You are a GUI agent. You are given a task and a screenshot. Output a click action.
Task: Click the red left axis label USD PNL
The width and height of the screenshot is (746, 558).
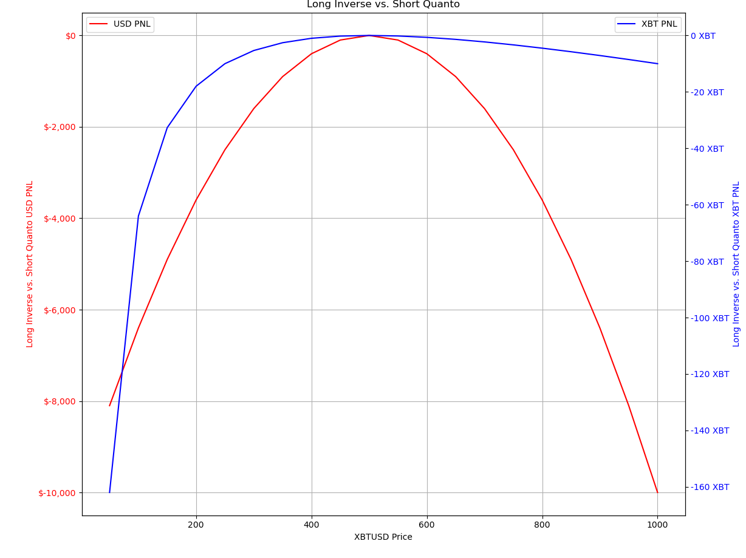(30, 264)
